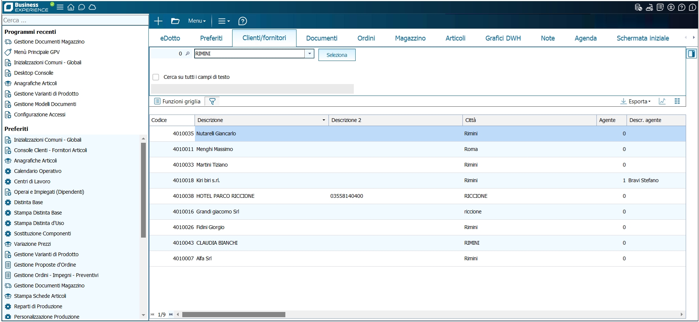Image resolution: width=699 pixels, height=322 pixels.
Task: Click the grid filter funnel icon
Action: click(212, 102)
